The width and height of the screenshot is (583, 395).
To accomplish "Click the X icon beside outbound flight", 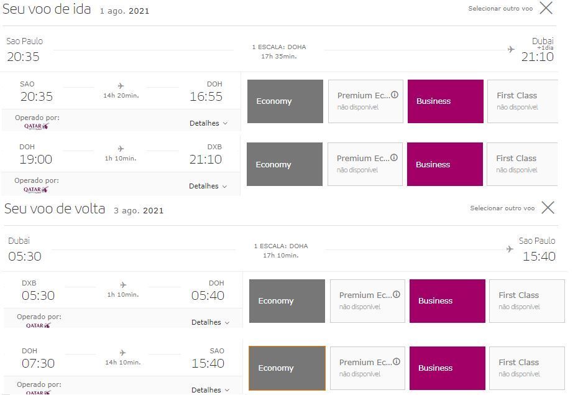I will tap(546, 8).
